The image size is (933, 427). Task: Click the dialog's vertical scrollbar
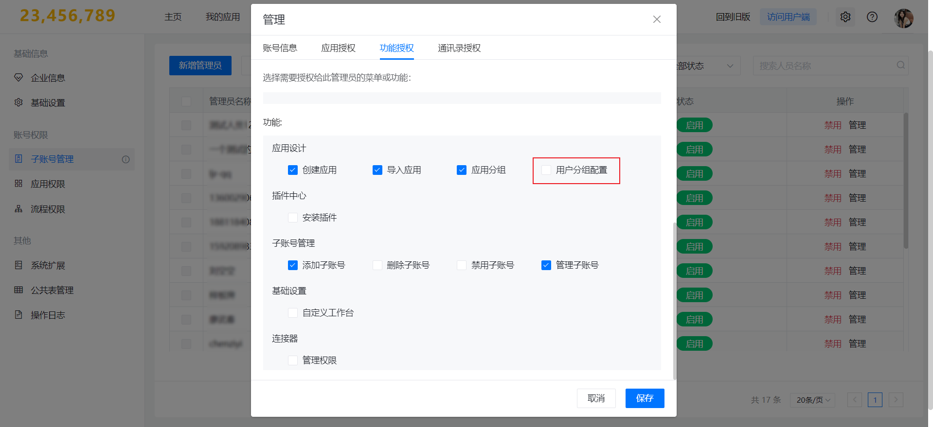tap(674, 301)
